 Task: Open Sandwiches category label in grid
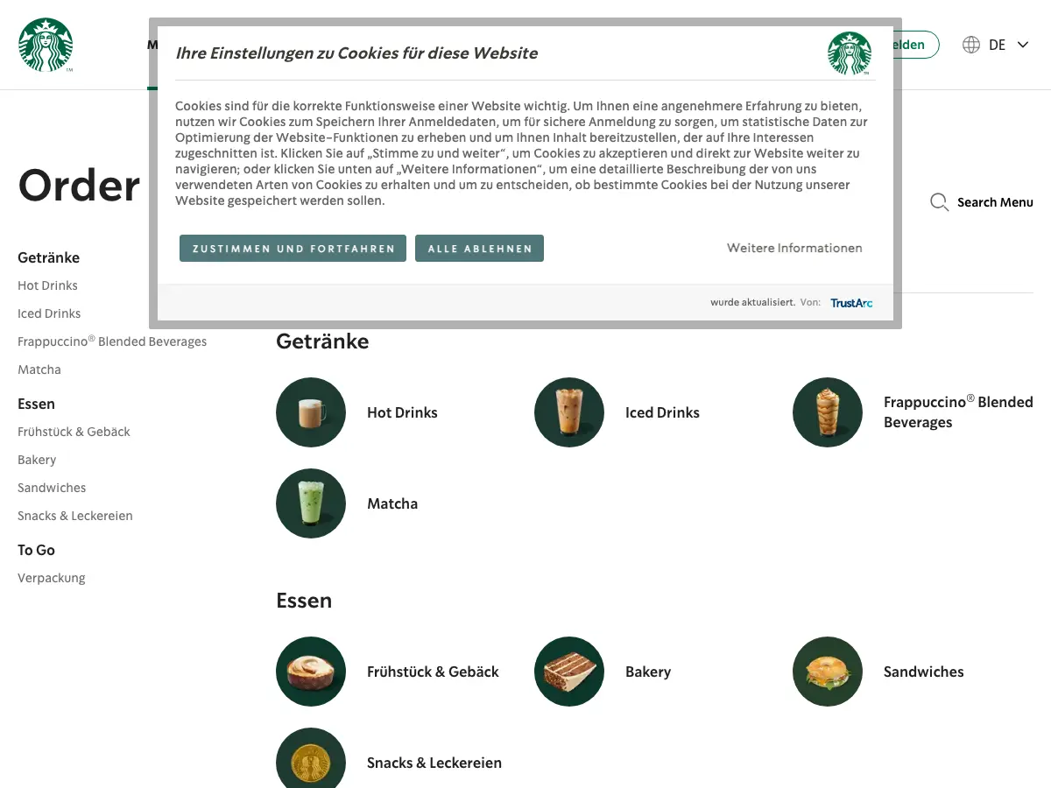point(923,672)
